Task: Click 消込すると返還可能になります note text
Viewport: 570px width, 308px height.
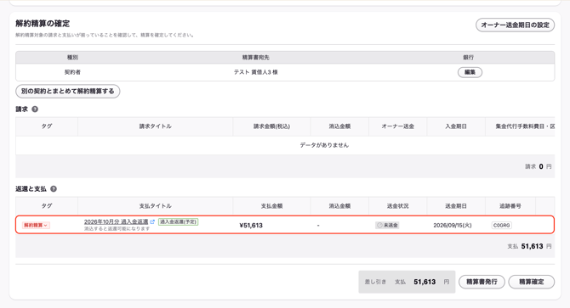Action: click(117, 228)
